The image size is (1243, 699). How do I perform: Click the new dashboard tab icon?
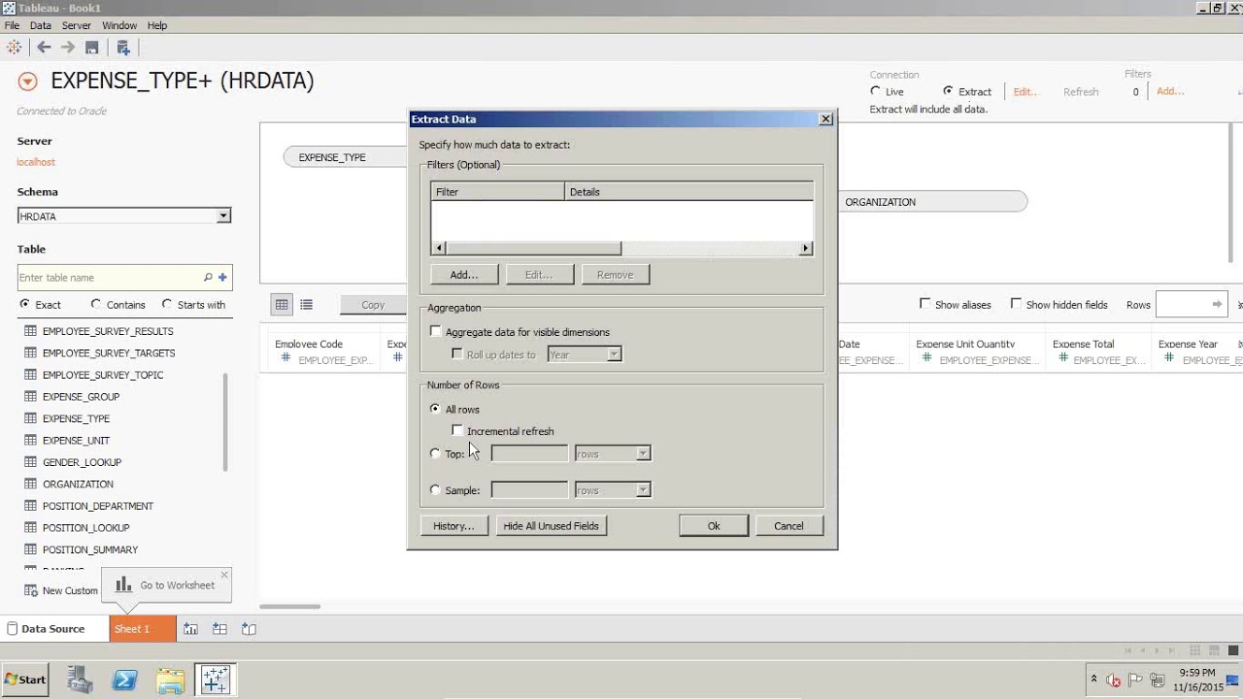point(219,629)
